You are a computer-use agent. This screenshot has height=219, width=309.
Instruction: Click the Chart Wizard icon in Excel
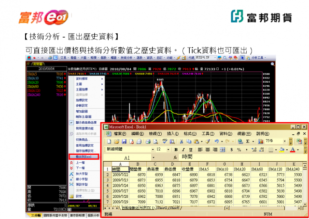[261, 141]
